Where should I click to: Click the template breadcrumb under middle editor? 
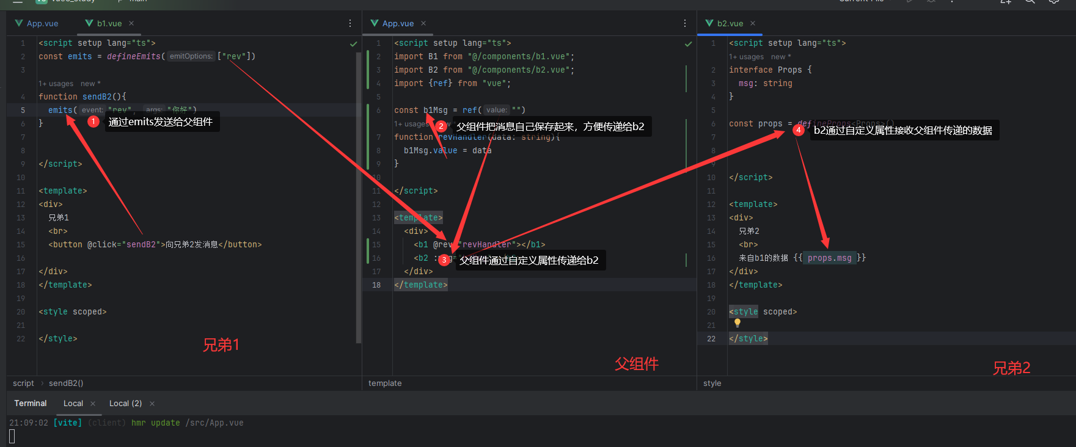coord(385,383)
